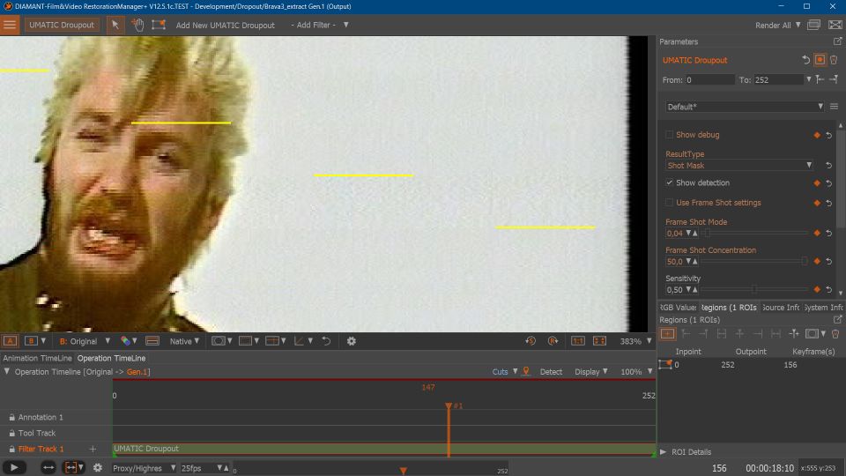The image size is (846, 476).
Task: Set range end to current frame
Action: (834, 79)
